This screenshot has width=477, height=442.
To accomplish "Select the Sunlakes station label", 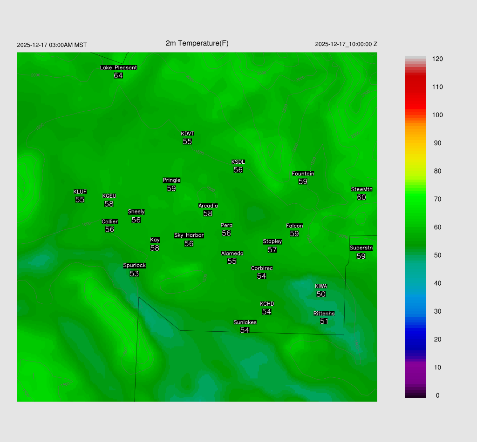I will point(245,322).
